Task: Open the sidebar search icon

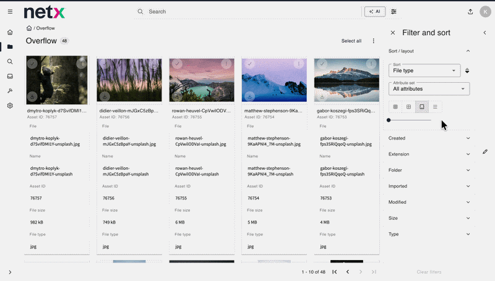Action: click(10, 61)
